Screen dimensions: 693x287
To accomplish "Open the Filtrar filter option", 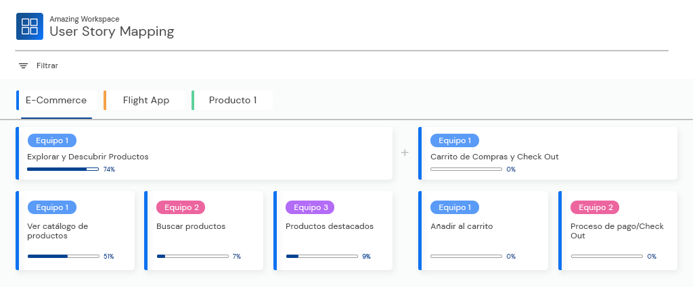I will tap(47, 66).
